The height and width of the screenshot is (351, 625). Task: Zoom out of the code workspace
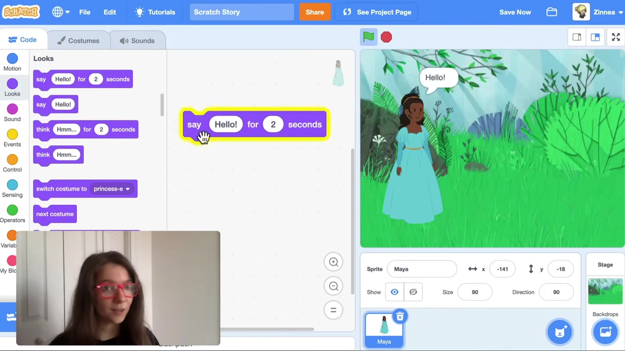click(x=333, y=286)
